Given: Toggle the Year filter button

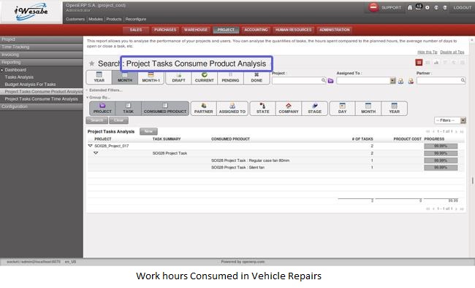Looking at the screenshot, I should coord(99,77).
